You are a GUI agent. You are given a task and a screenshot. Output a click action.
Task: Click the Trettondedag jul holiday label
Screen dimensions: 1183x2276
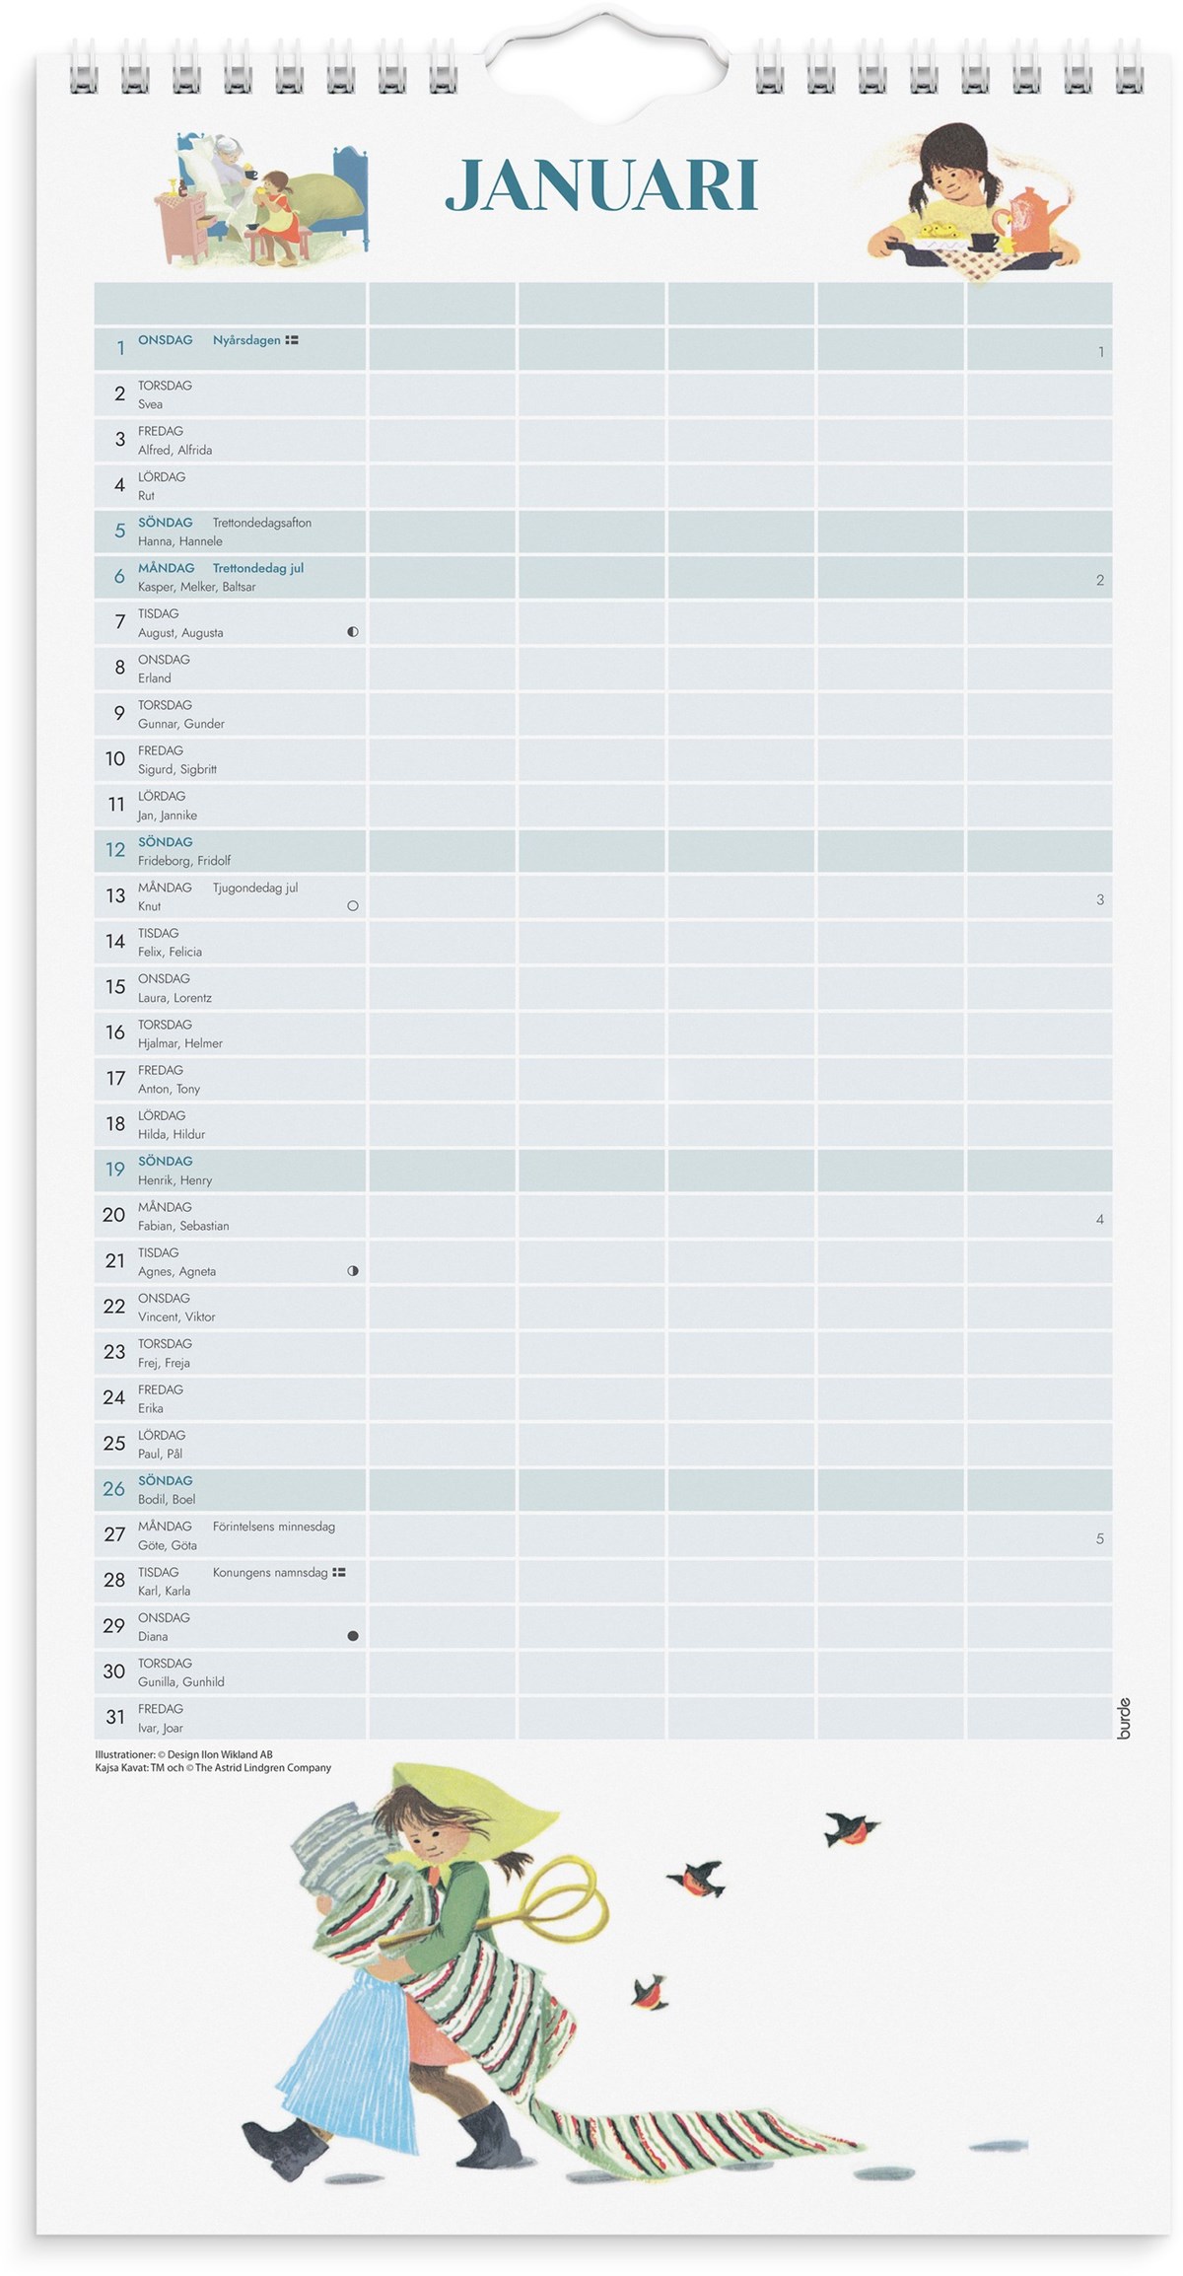(258, 568)
